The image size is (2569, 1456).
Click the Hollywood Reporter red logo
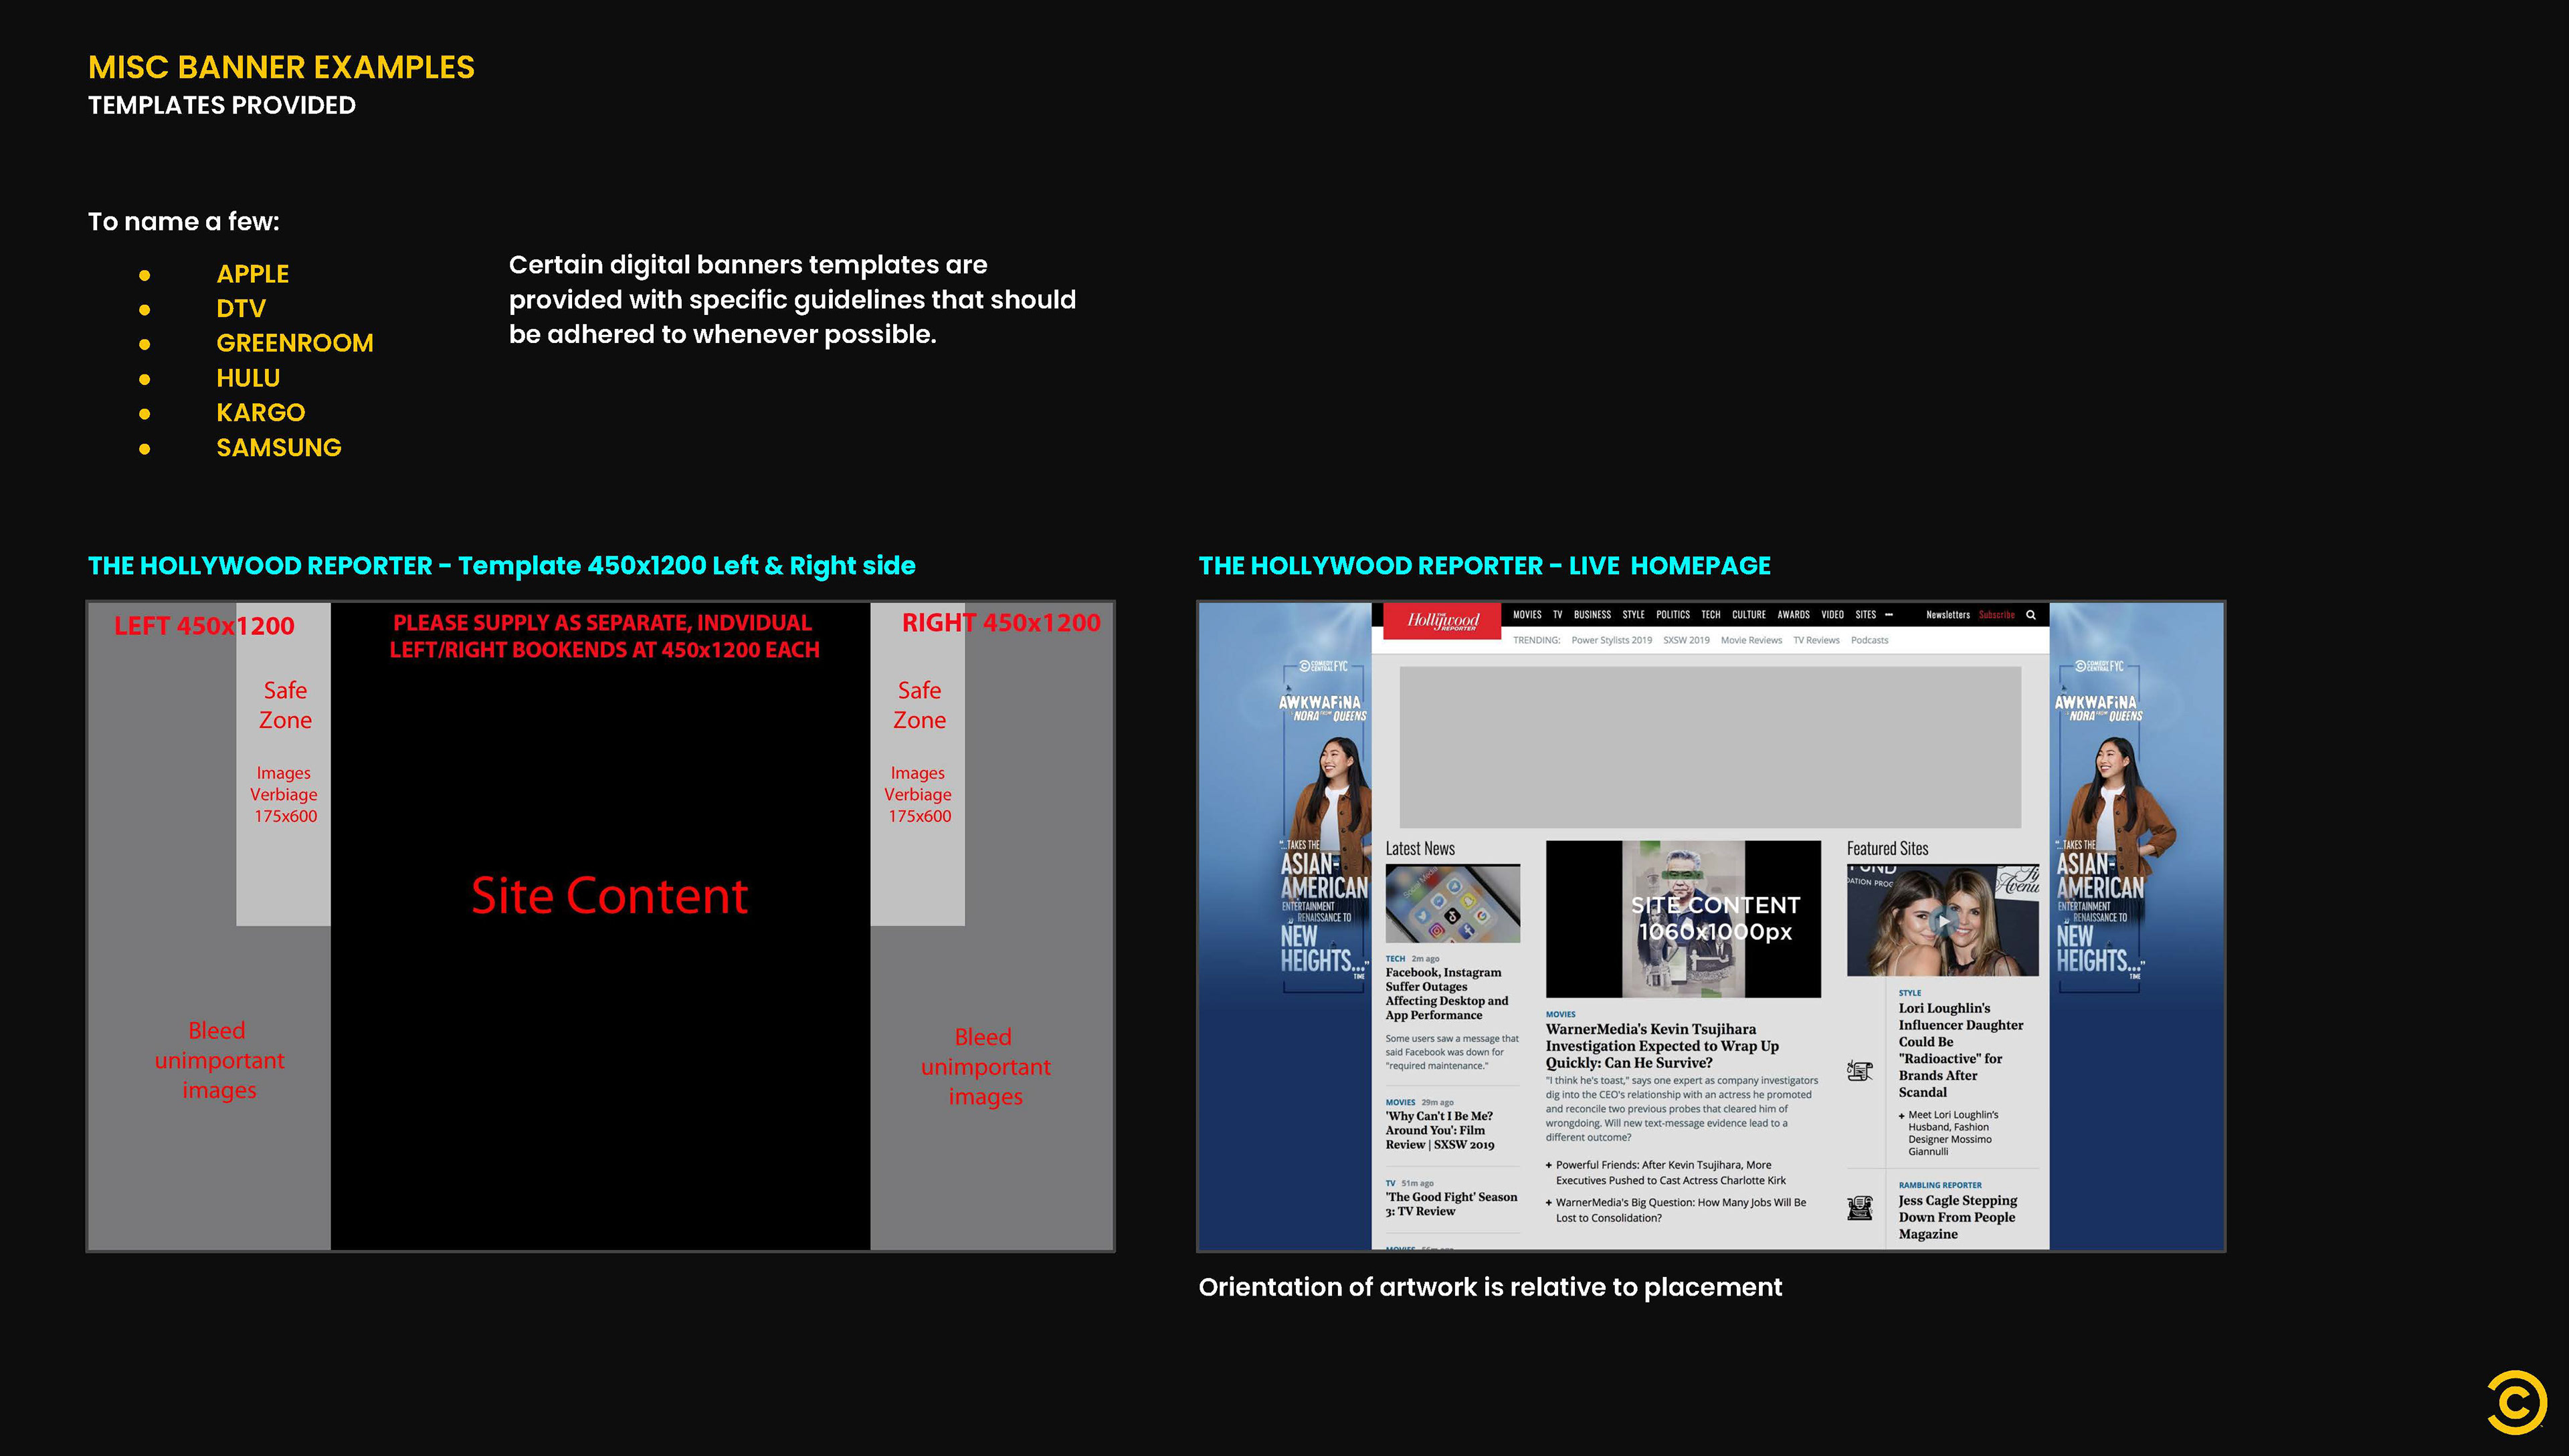tap(1442, 620)
